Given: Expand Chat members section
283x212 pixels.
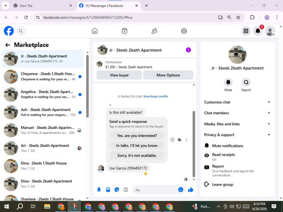Looking at the screenshot, I should [237, 113].
